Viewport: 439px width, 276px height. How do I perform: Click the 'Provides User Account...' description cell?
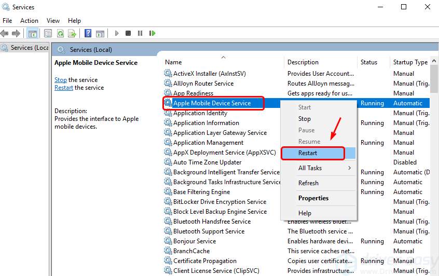click(321, 74)
